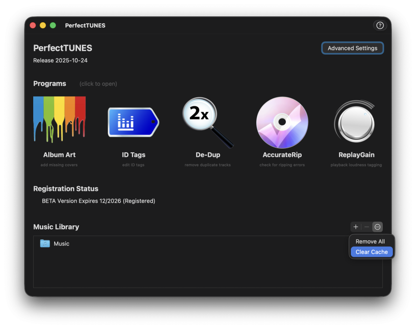This screenshot has width=416, height=329.
Task: Click the AccurateRip text label
Action: pyautogui.click(x=282, y=155)
